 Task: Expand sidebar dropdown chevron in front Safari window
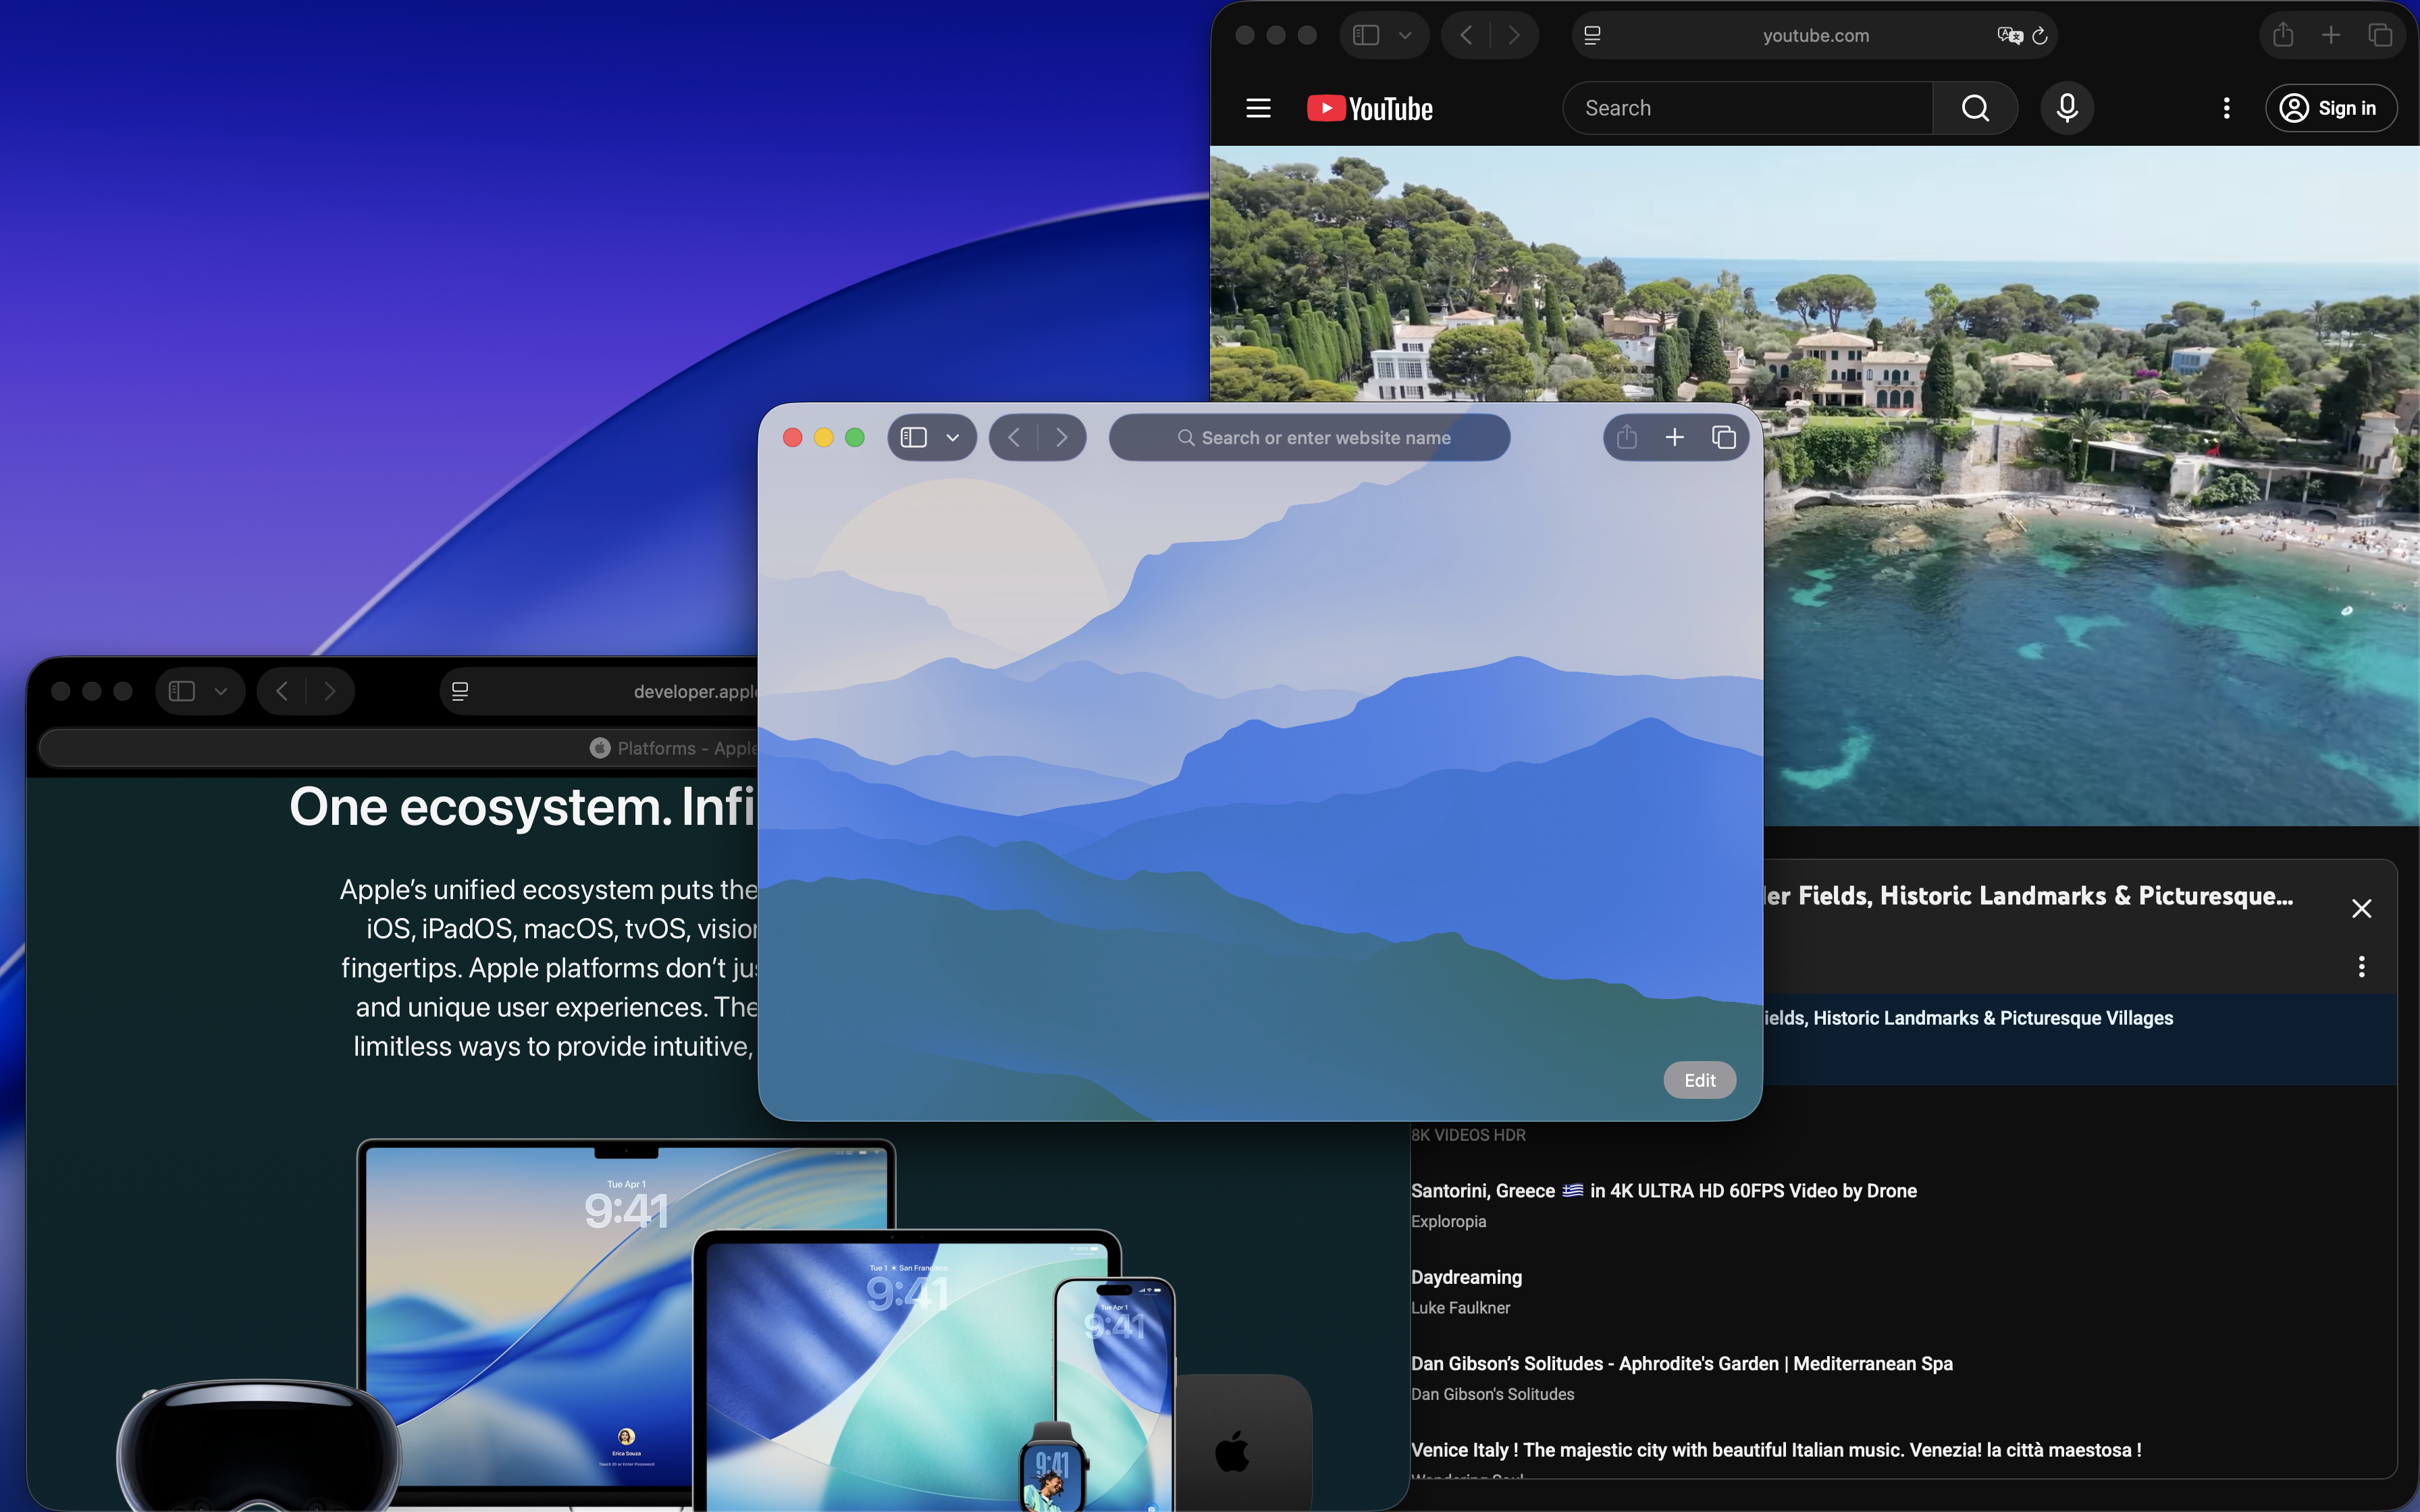click(x=953, y=438)
